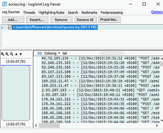The height and width of the screenshot is (133, 163).
Task: Click the timeline zoom out magnifier icon
Action: (x=7, y=54)
